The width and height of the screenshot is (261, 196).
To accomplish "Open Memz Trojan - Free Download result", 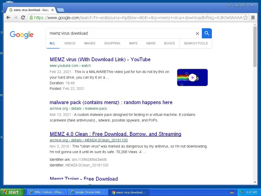I will tap(84, 178).
